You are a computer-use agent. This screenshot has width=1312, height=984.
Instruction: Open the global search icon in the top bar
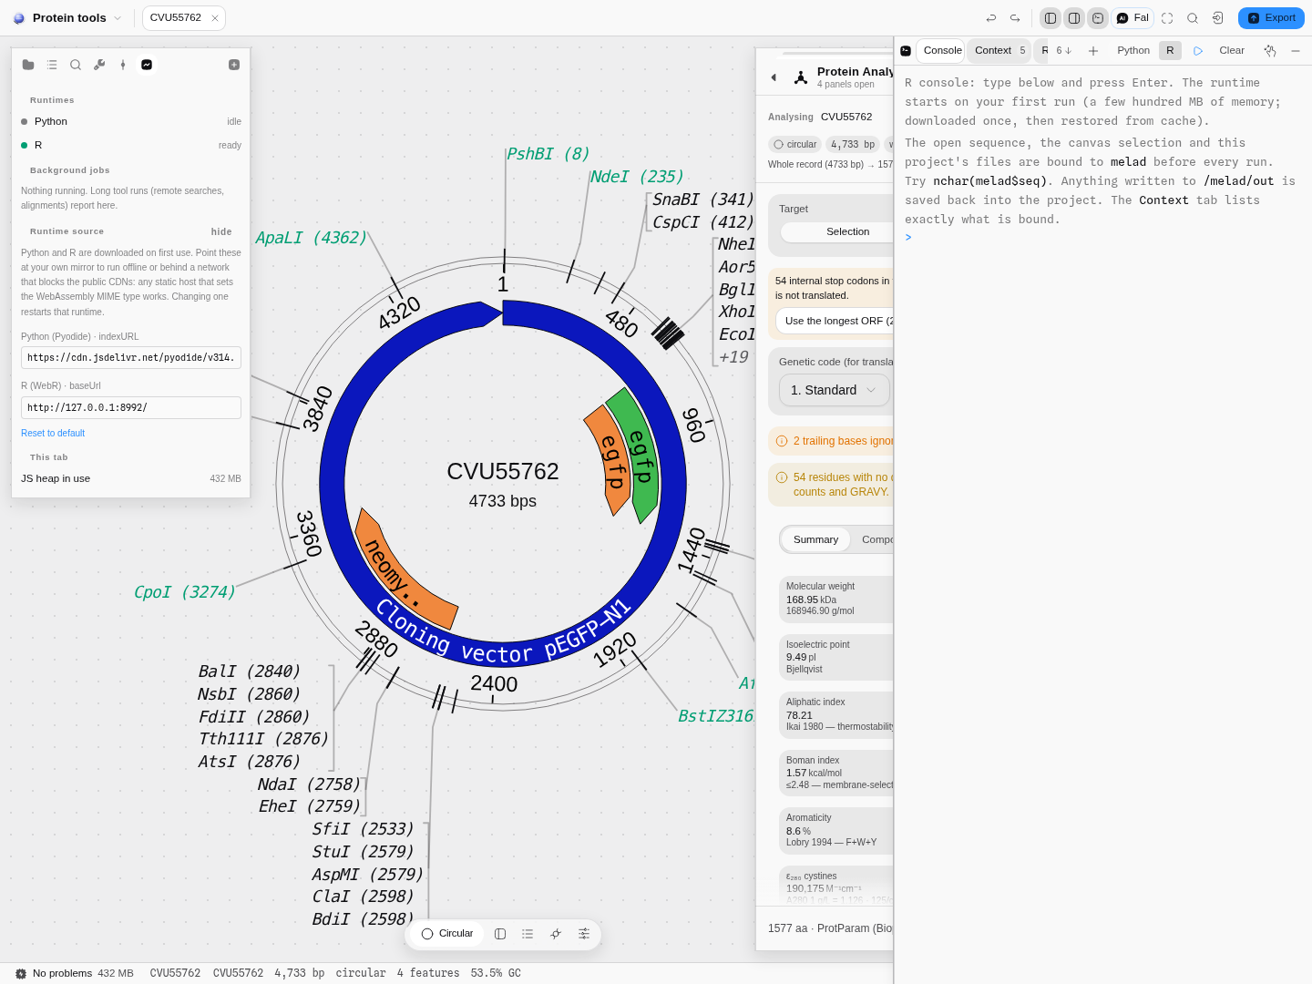coord(1193,18)
